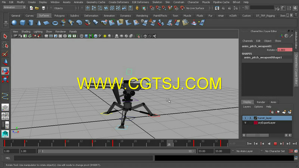Click the No Live Surface button

click(195, 8)
